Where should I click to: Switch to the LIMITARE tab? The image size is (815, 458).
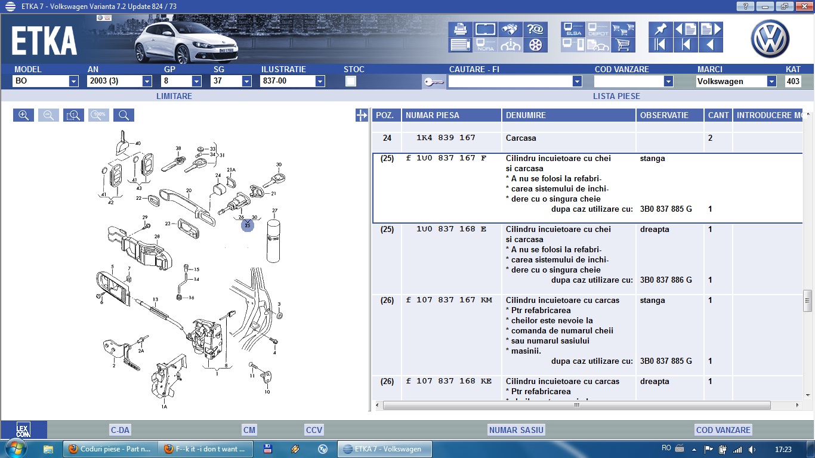pos(174,96)
